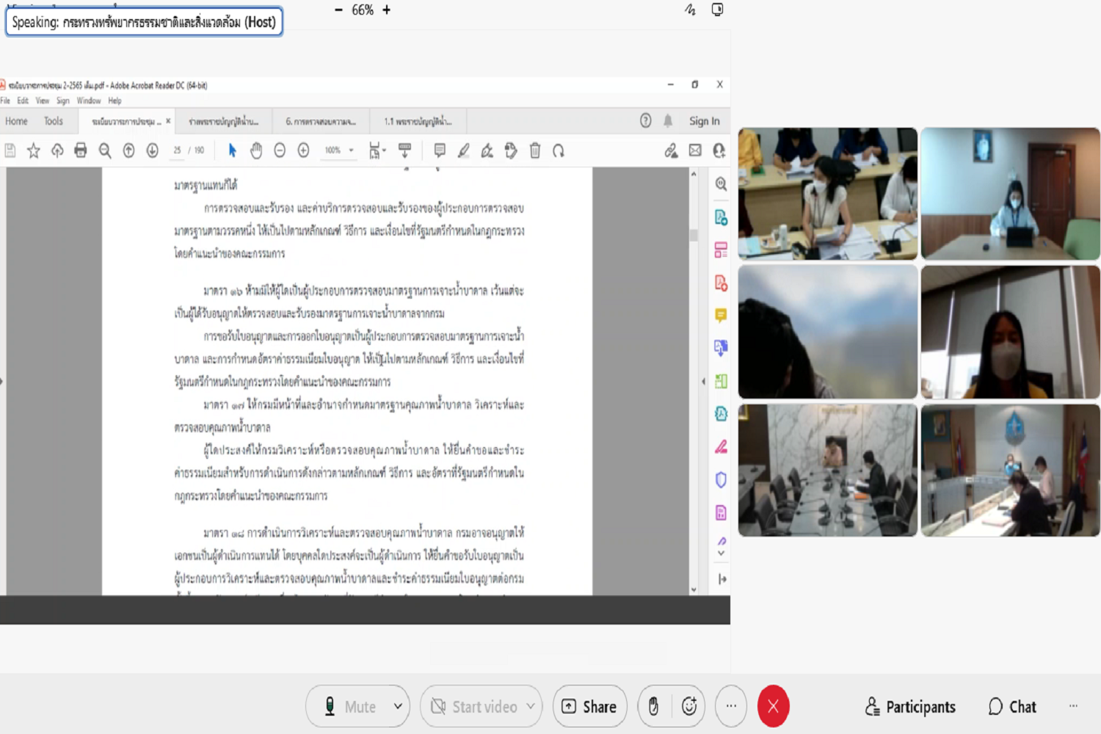Zoom out with the minus circle icon
Viewport: 1101px width, 734px height.
pos(280,150)
